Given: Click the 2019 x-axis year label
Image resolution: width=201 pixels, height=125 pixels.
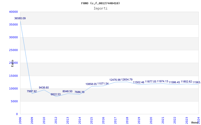Looking at the screenshot, I should click(139, 120).
